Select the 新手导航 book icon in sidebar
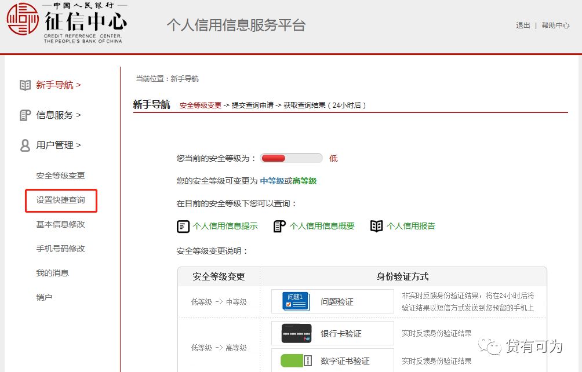The height and width of the screenshot is (372, 582). (26, 85)
